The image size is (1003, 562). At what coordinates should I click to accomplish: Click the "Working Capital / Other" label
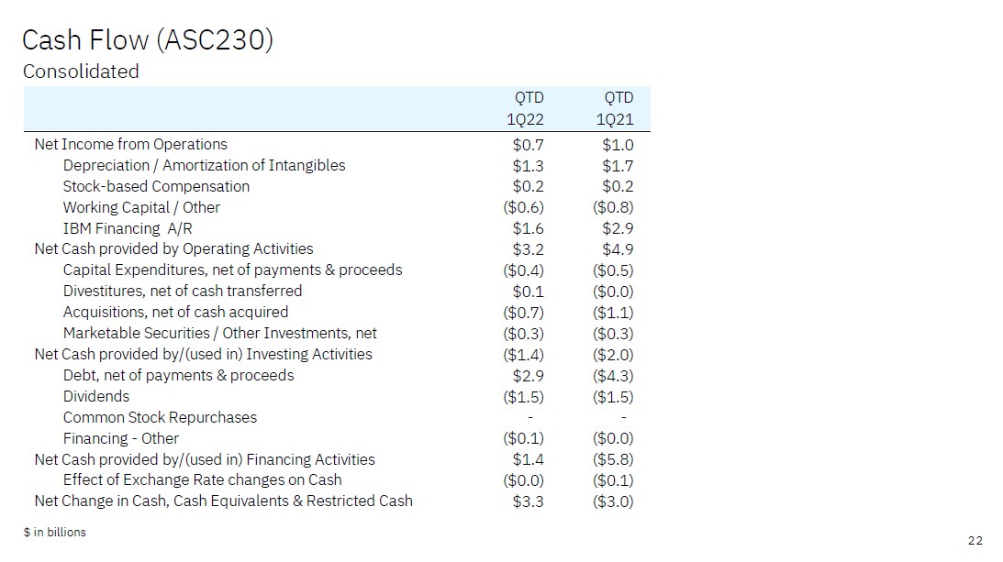click(x=141, y=207)
